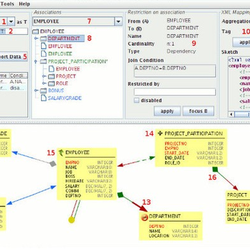Click the red round icon on the DEPARTMENT table
The height and width of the screenshot is (250, 250).
144,217
